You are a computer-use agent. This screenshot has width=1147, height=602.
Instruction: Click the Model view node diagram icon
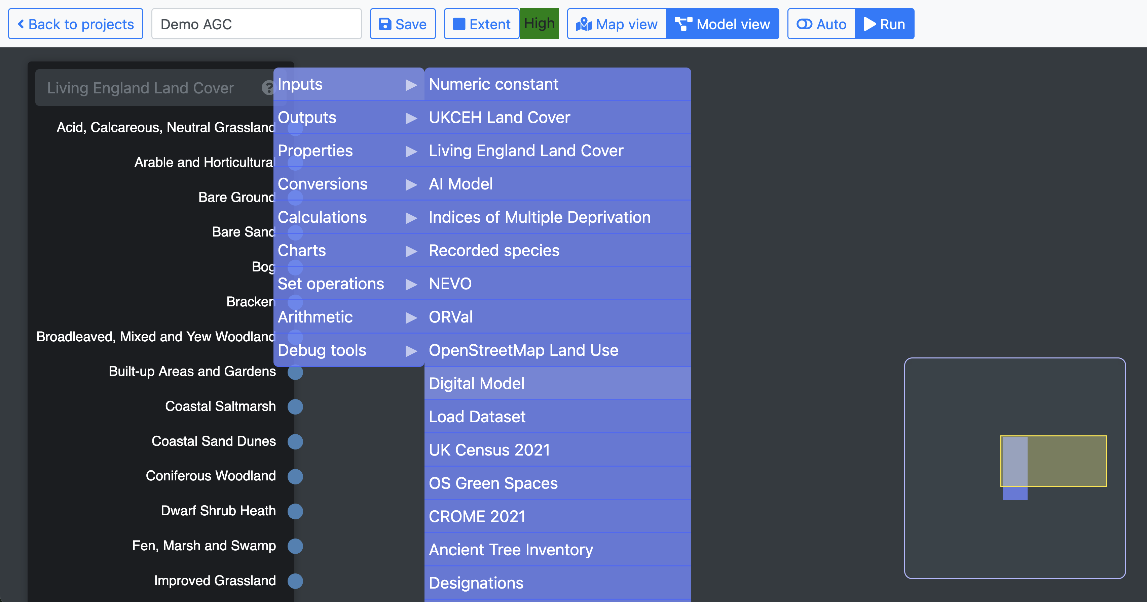tap(683, 24)
